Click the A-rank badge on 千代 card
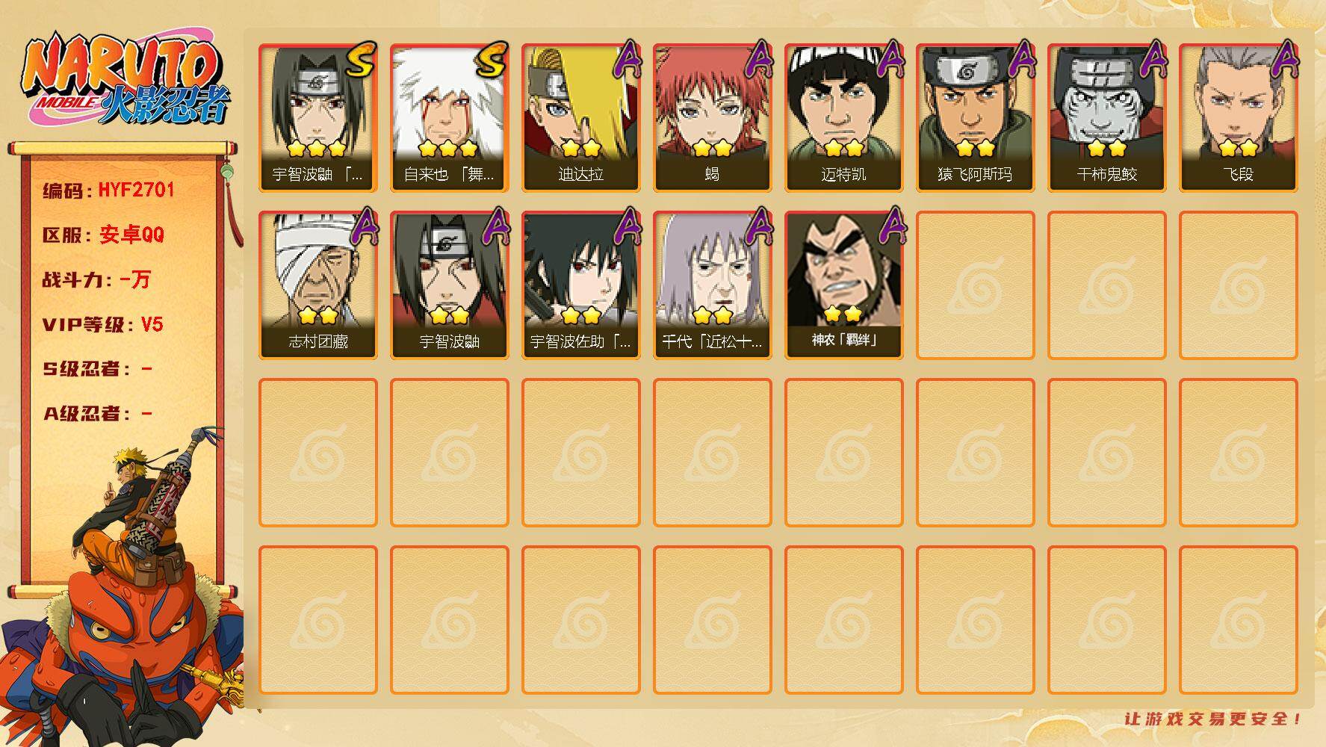 (758, 226)
